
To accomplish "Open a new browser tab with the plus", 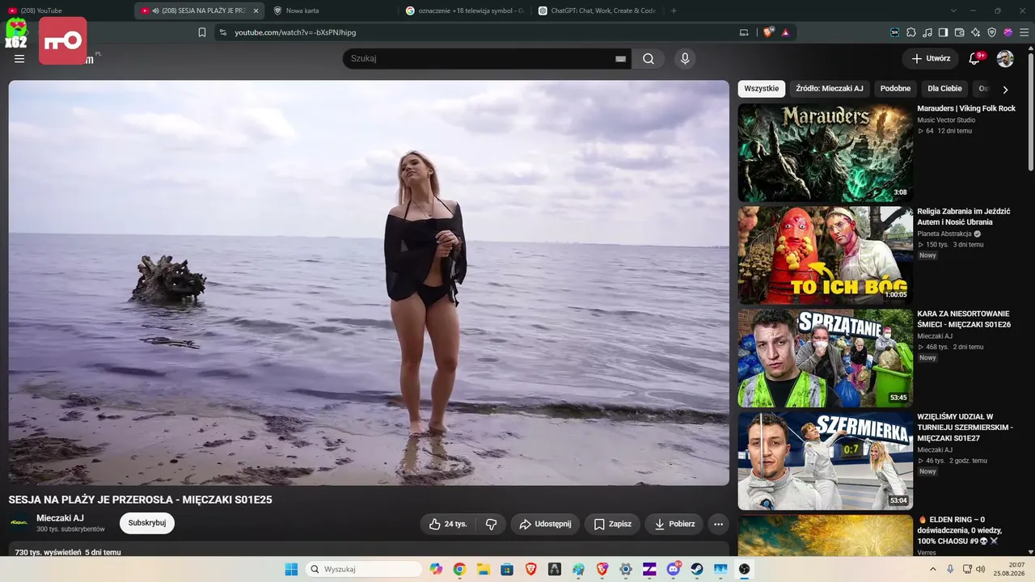I will tap(674, 11).
